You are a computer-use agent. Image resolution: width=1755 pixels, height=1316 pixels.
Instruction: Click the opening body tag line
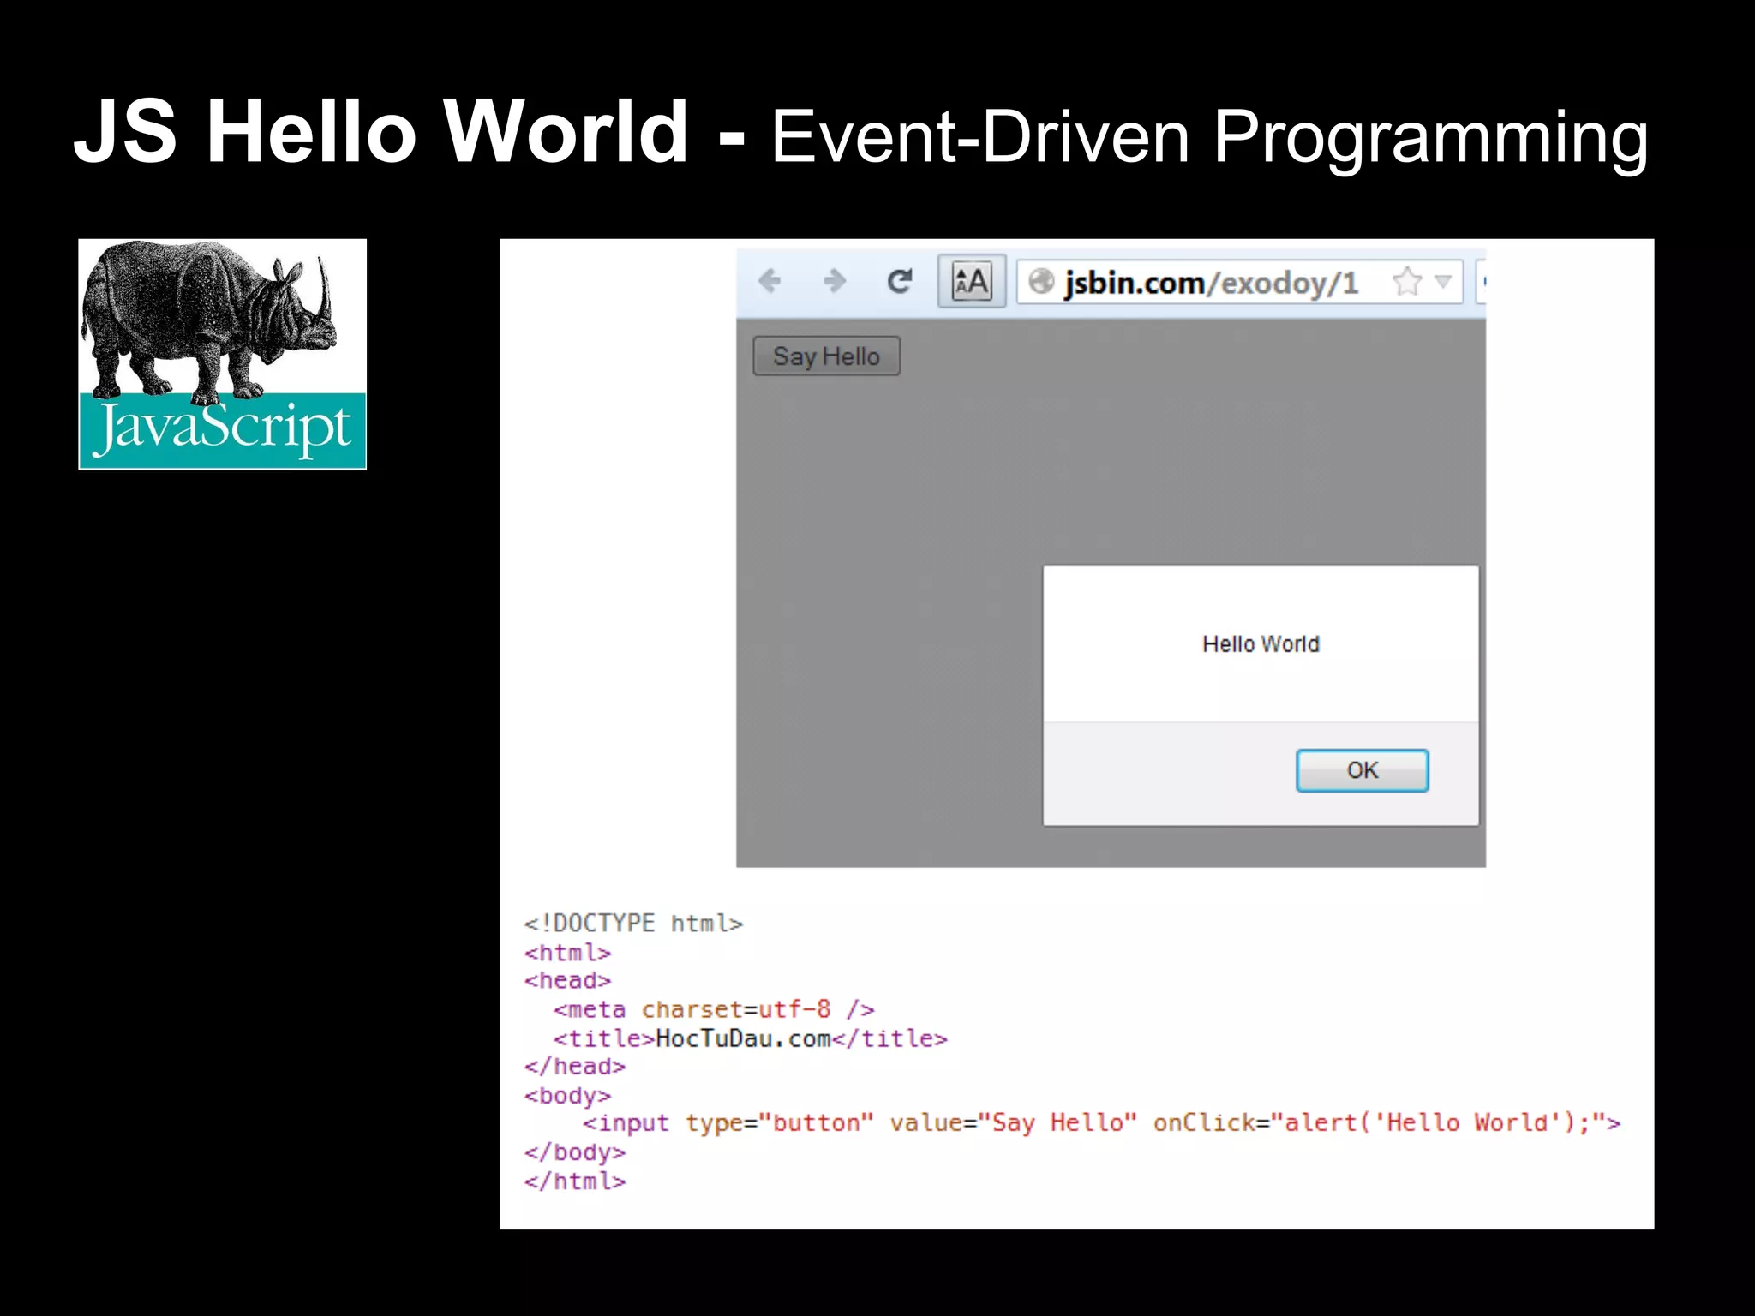[x=567, y=1096]
